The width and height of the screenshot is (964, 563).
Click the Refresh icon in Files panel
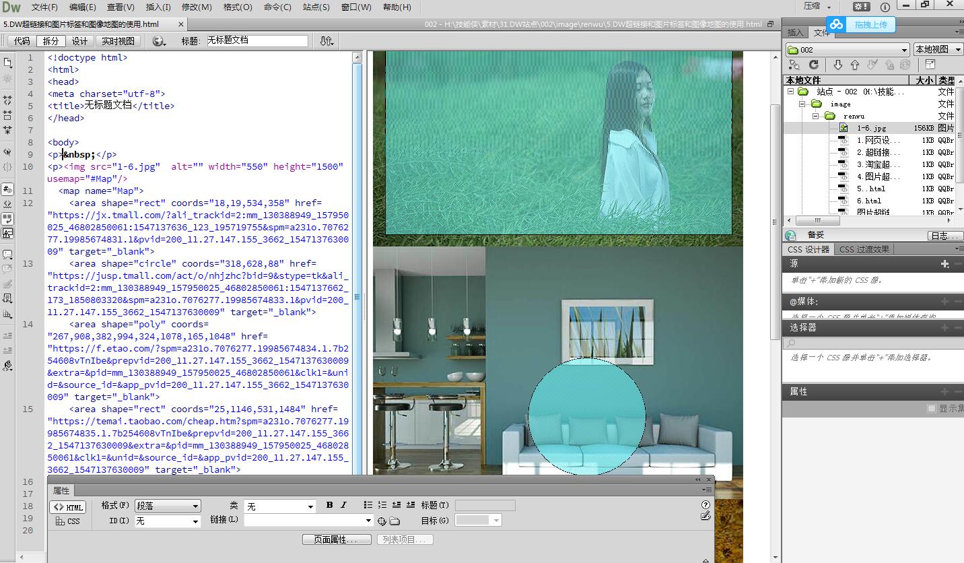[814, 65]
